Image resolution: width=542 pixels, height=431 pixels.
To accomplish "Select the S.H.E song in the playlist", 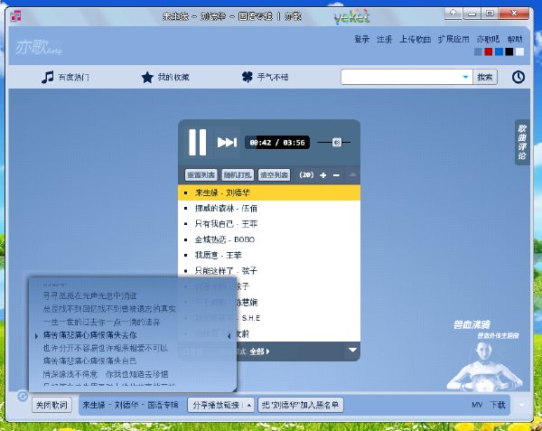I will [x=299, y=318].
